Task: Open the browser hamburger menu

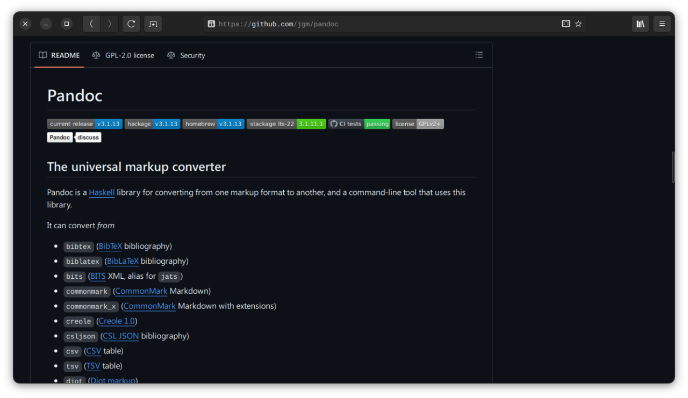Action: point(662,24)
